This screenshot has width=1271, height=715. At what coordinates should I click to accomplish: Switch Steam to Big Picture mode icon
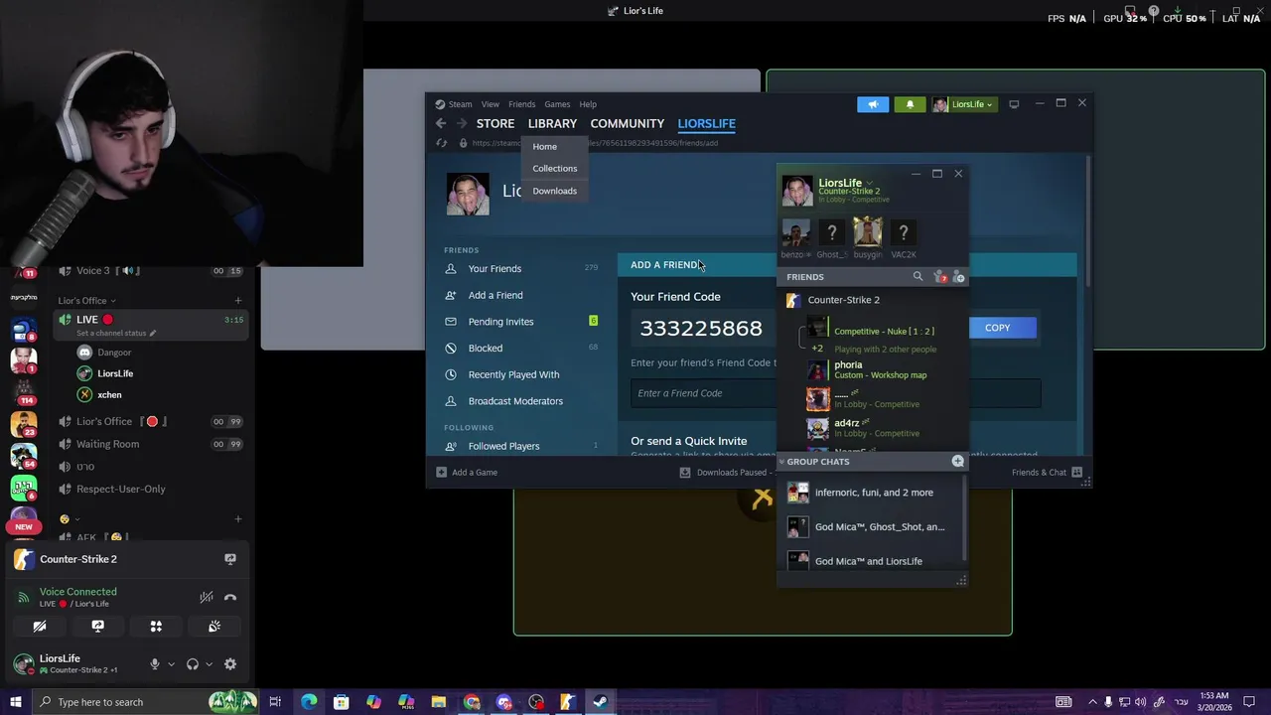(x=1014, y=104)
